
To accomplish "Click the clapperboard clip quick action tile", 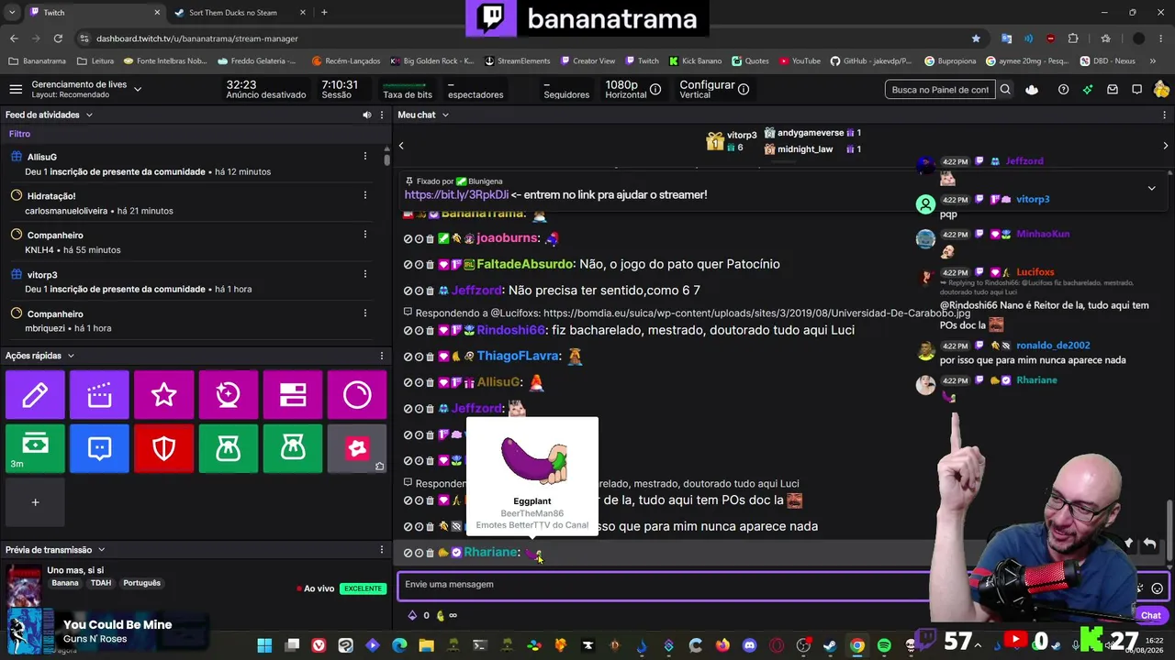I will pyautogui.click(x=99, y=395).
